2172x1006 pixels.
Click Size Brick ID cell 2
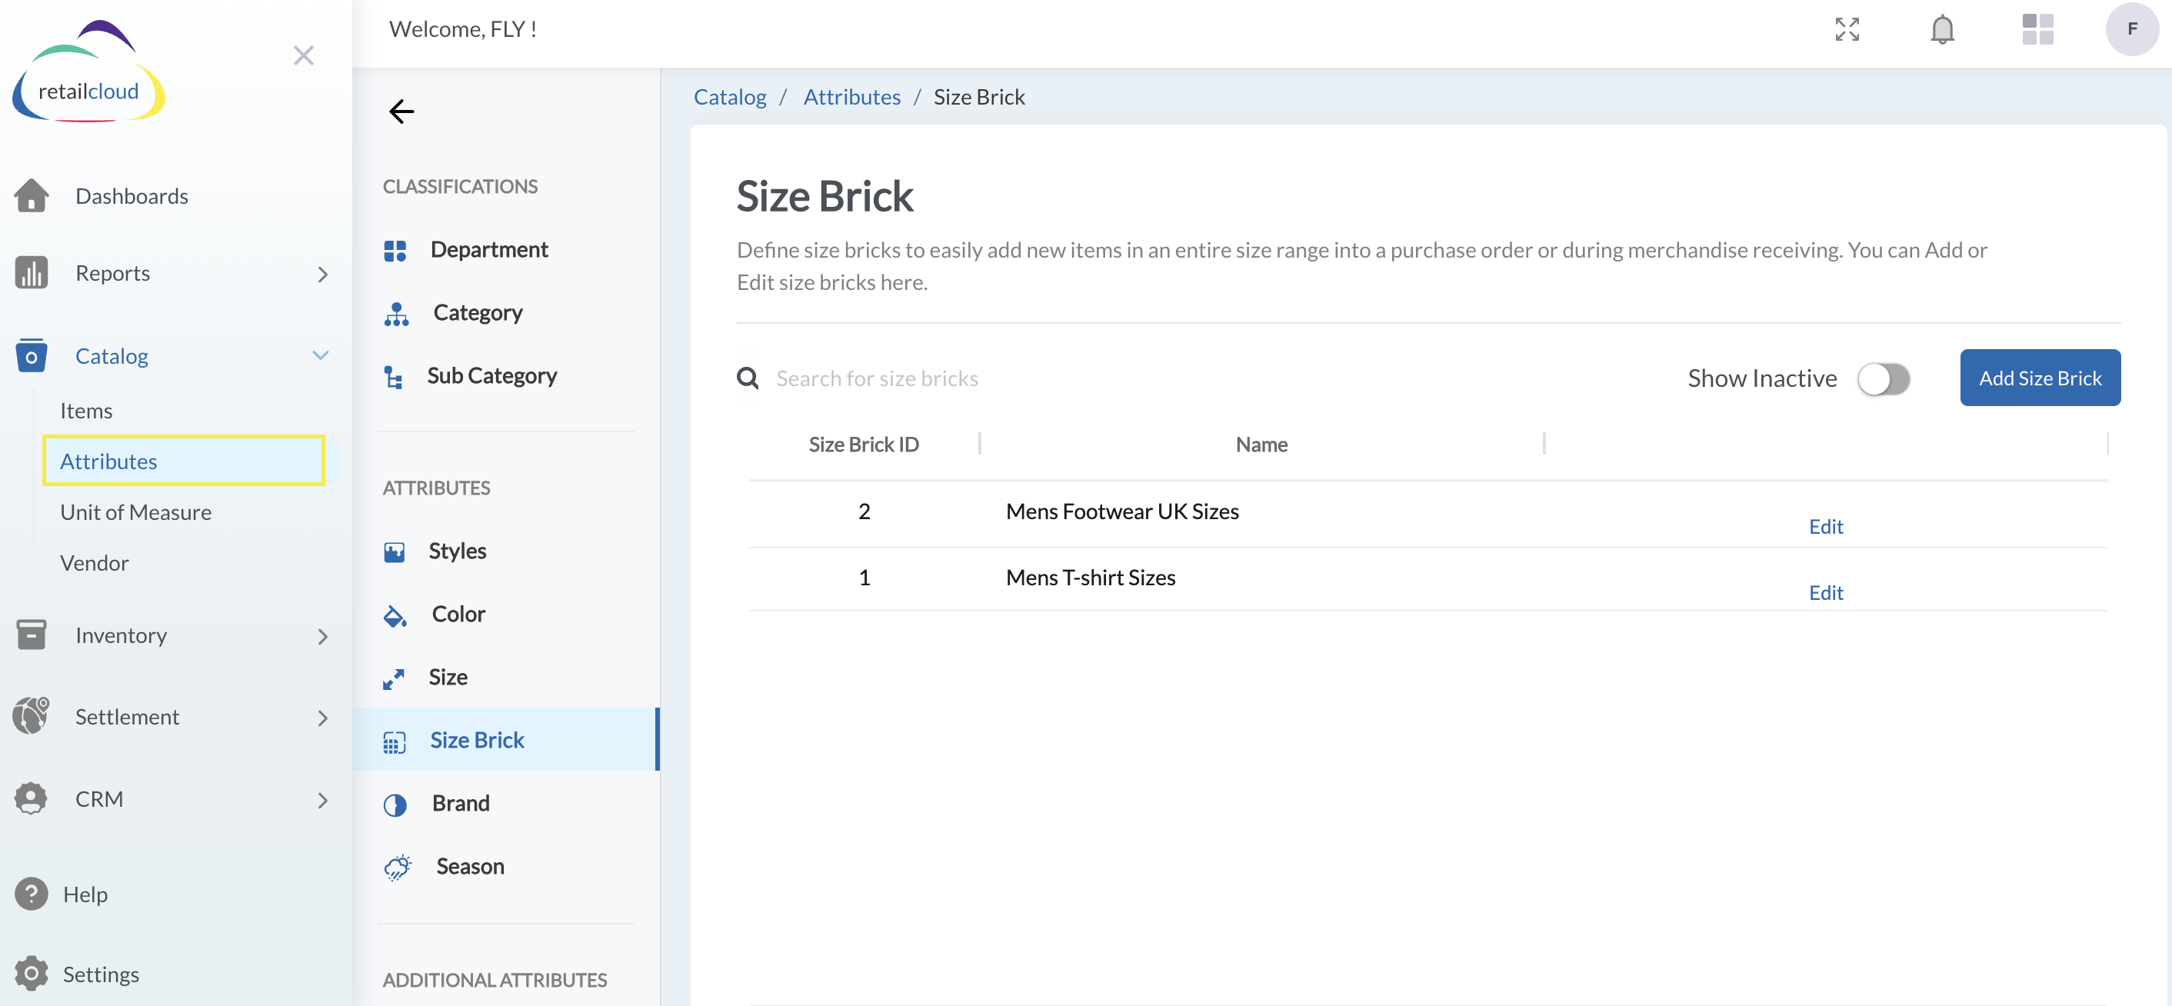864,511
